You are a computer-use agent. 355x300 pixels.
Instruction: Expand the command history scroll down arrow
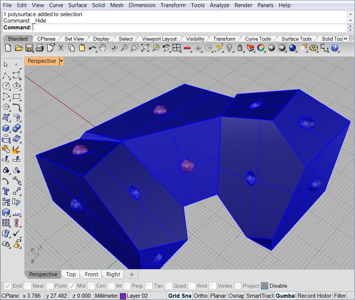click(350, 20)
